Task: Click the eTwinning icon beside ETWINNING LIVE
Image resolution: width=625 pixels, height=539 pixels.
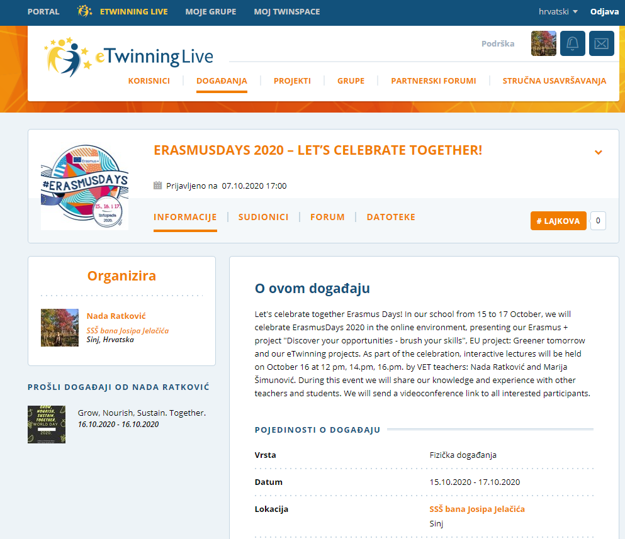Action: 84,11
